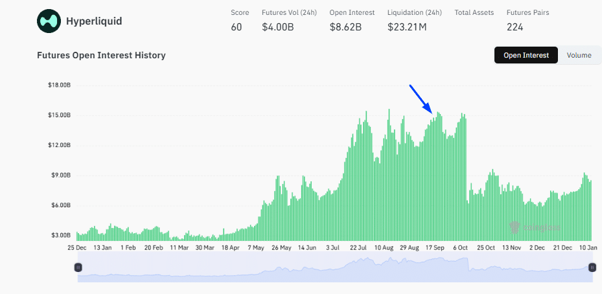Click the 20 Feb date label
Screen dimensions: 602x294
154,248
